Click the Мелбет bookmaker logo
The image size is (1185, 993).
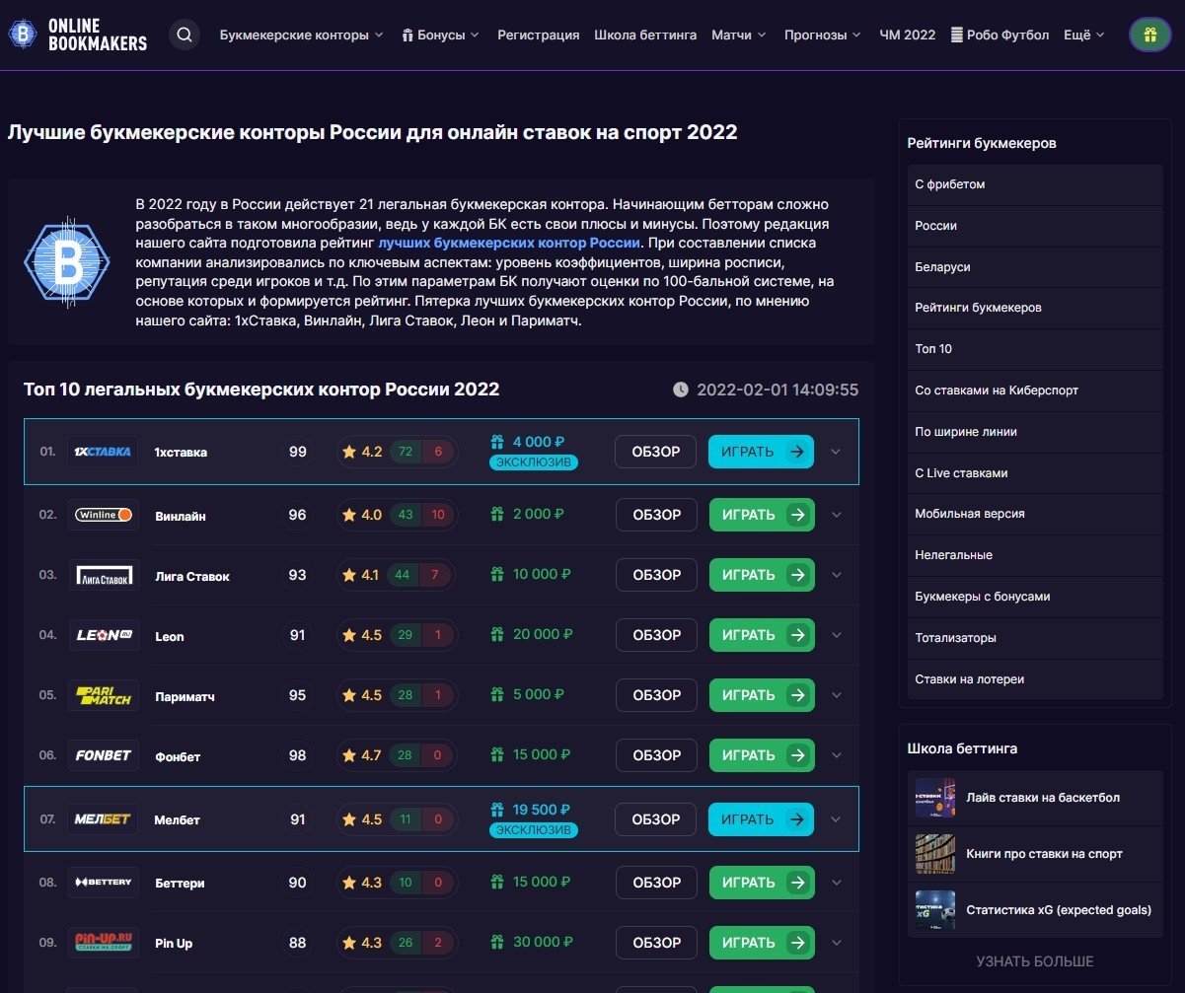tap(103, 818)
